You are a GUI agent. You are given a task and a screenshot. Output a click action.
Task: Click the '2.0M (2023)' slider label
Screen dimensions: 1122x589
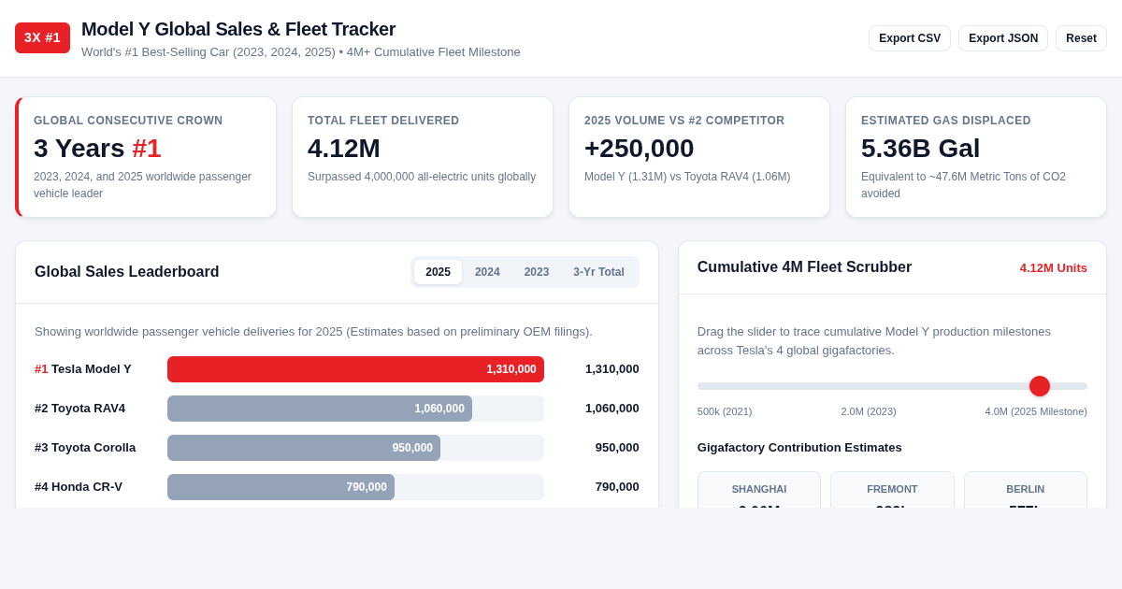(869, 411)
